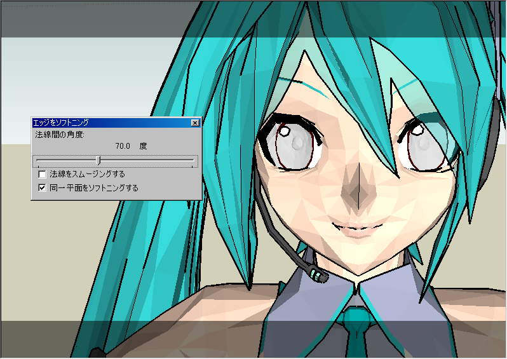The image size is (507, 359).
Task: Click the 法線をスムージングする label text
Action: (x=87, y=174)
